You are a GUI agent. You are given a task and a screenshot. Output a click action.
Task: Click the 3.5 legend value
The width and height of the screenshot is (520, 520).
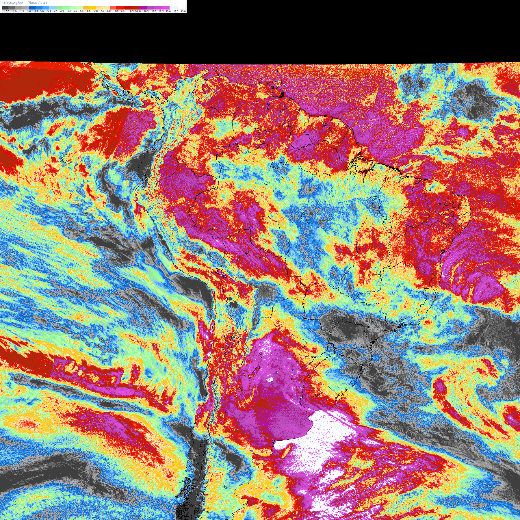pyautogui.click(x=49, y=11)
